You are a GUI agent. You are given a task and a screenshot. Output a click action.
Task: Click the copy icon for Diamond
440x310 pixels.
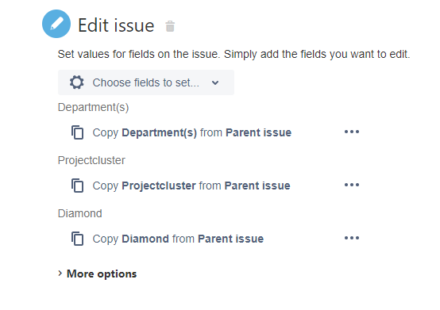pos(78,239)
